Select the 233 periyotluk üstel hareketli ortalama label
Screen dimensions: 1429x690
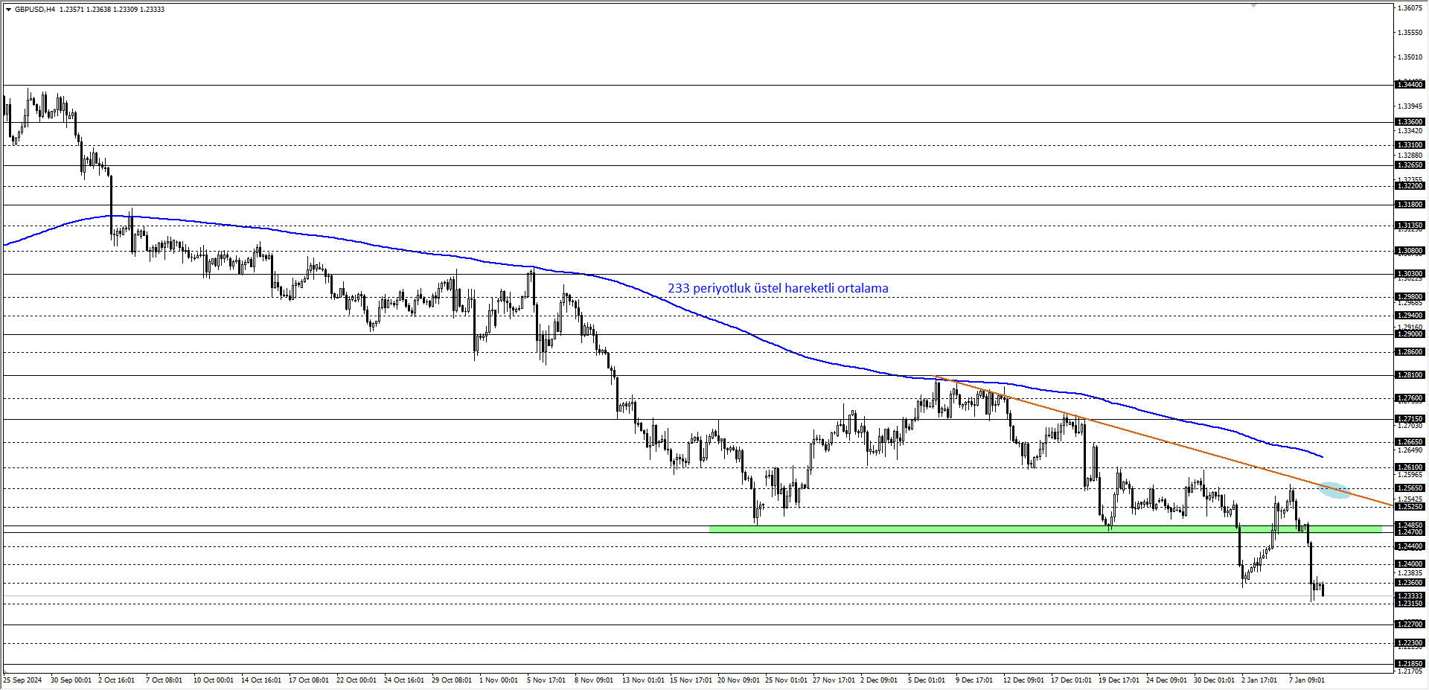778,288
